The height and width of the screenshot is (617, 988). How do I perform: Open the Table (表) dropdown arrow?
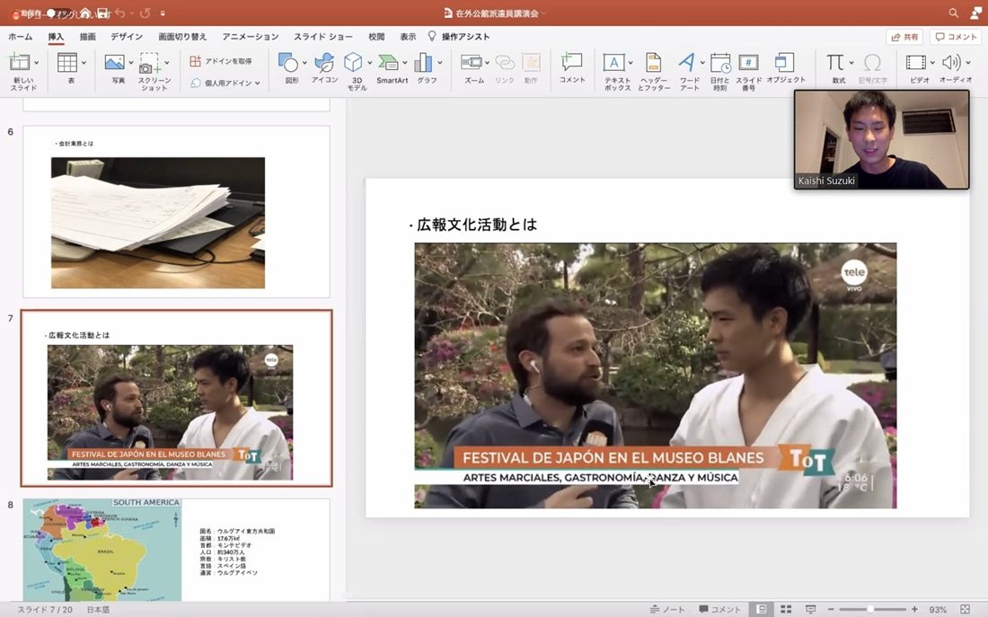[84, 62]
